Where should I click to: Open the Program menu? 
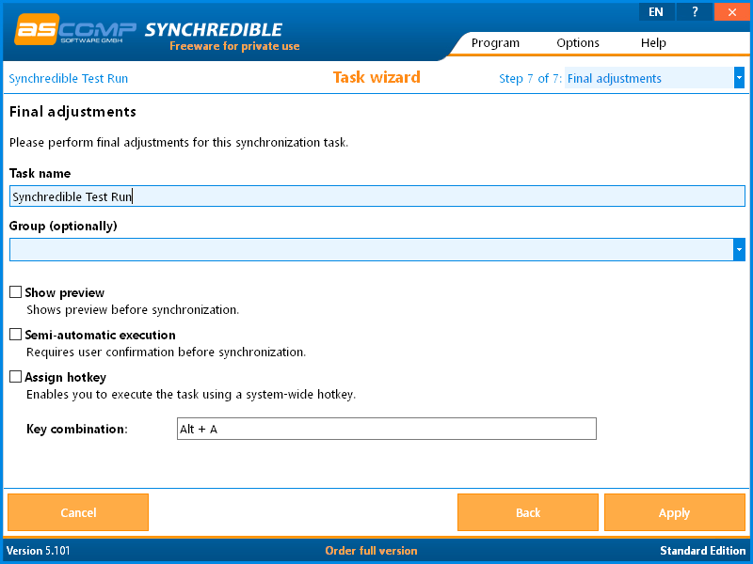pos(495,42)
